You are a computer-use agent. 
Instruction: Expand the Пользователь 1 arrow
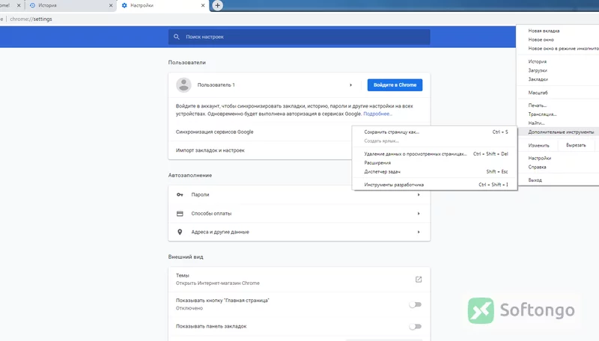(350, 85)
